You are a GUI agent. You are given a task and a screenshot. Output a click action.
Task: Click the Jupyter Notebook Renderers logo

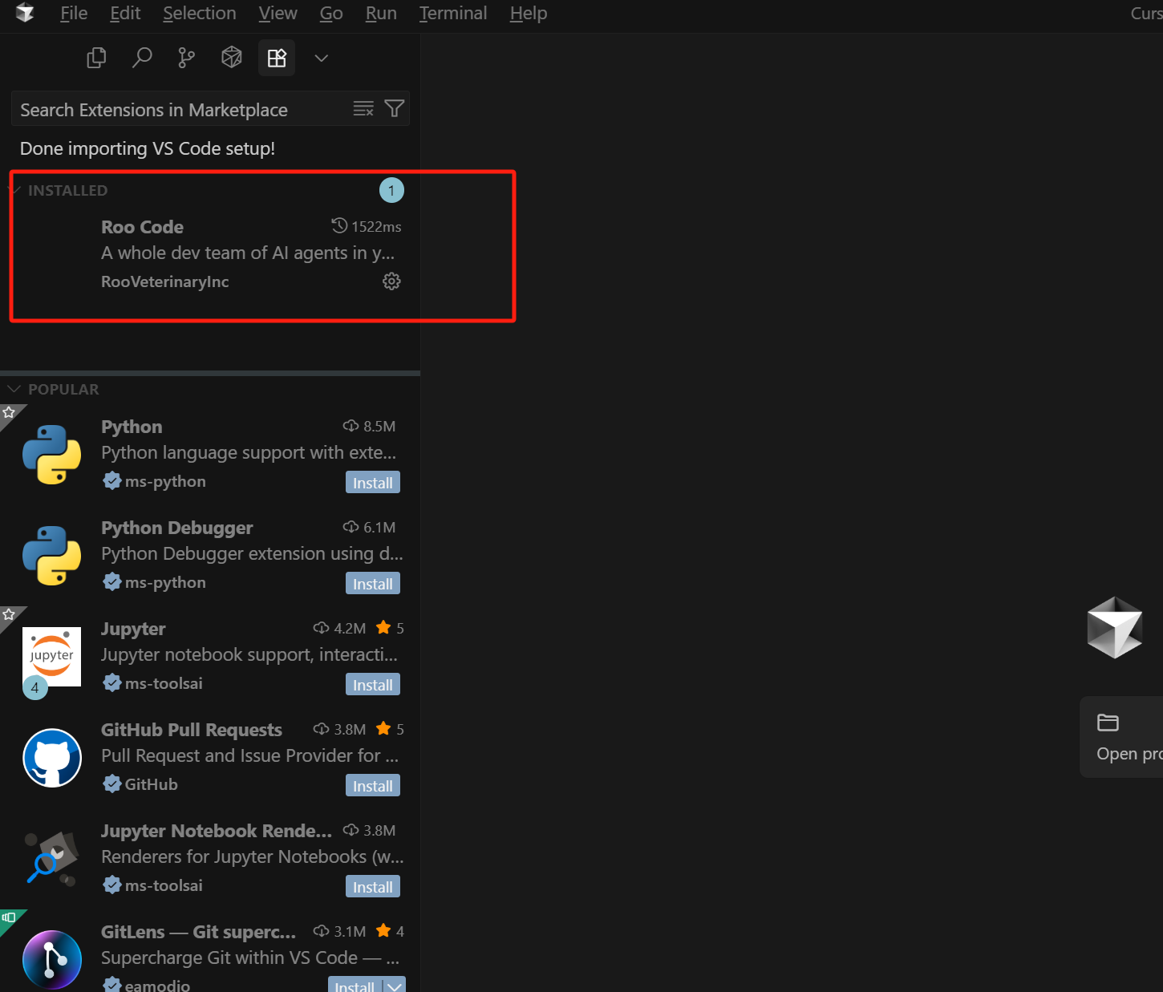pos(52,859)
